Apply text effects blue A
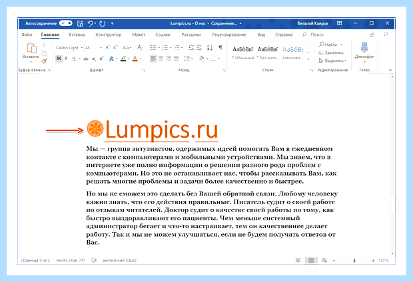This screenshot has width=413, height=282. tap(111, 59)
